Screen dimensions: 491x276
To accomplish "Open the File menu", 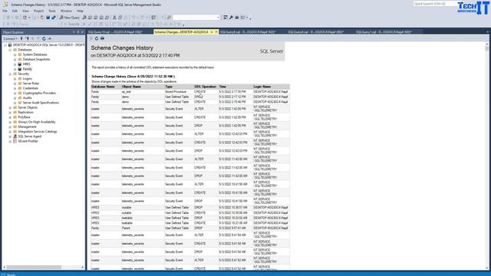I will click(5, 11).
